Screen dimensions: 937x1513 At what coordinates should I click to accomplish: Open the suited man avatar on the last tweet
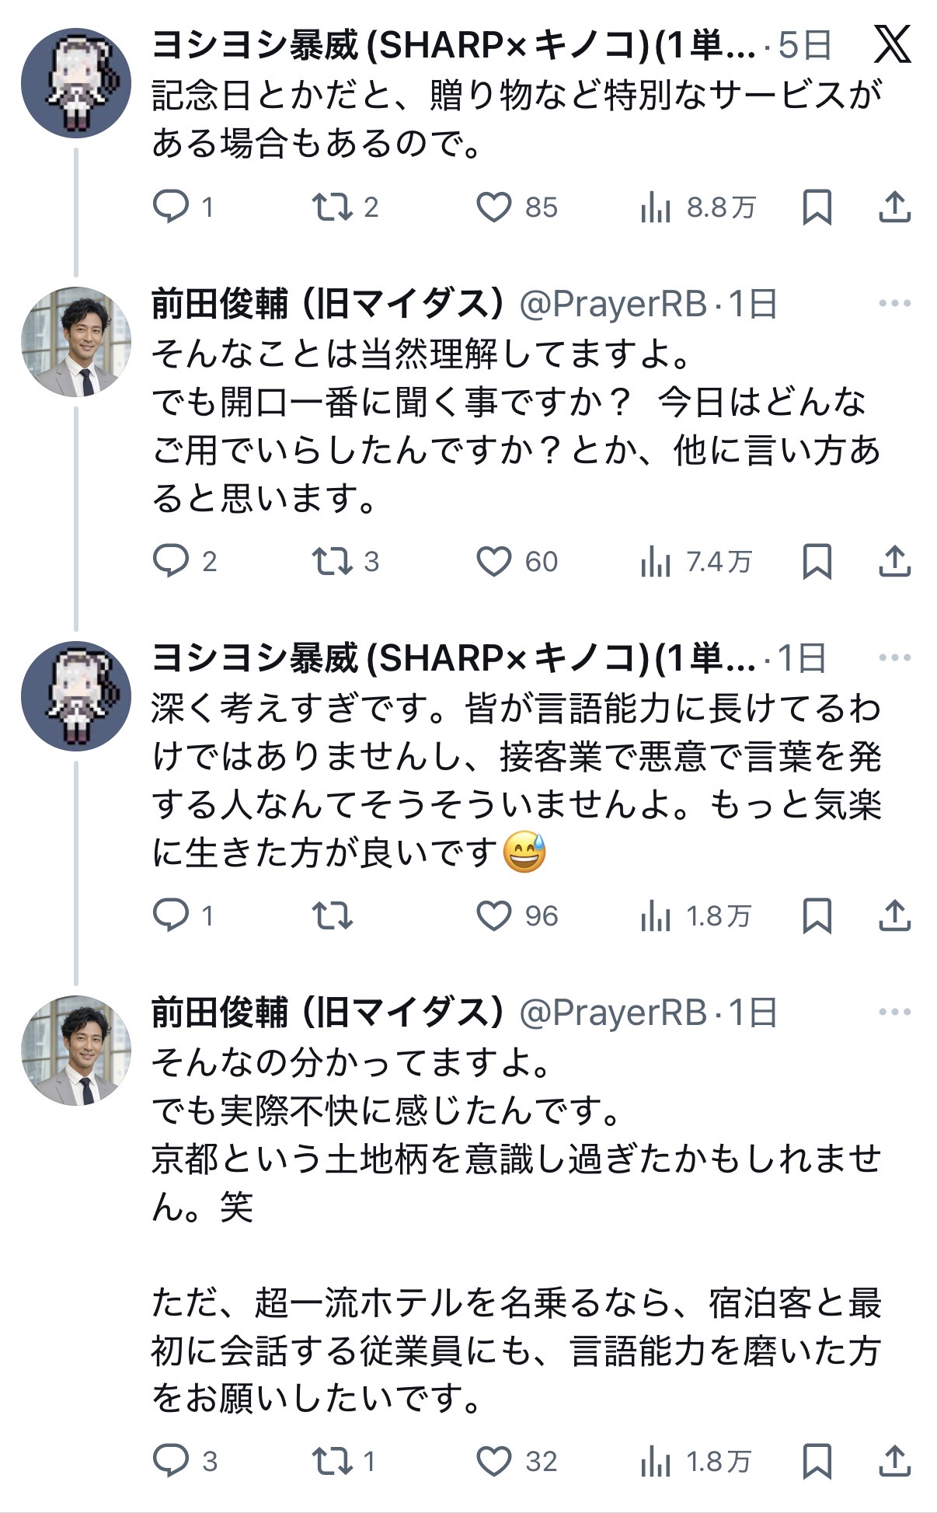(x=75, y=1051)
